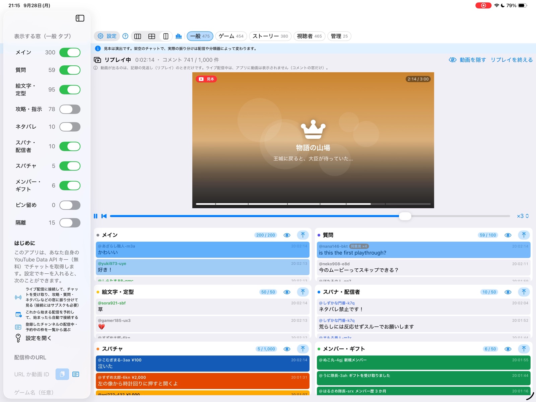Jump back to replay start
Screen dimensions: 536x402
click(x=104, y=216)
